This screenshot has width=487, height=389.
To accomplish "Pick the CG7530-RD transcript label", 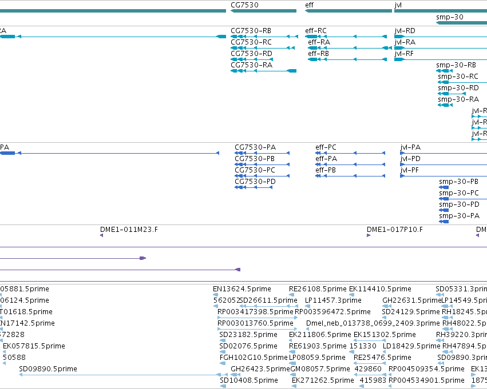I will pos(251,54).
